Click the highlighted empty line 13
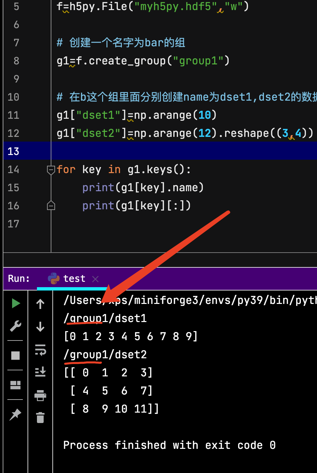This screenshot has height=473, width=317. (x=134, y=151)
